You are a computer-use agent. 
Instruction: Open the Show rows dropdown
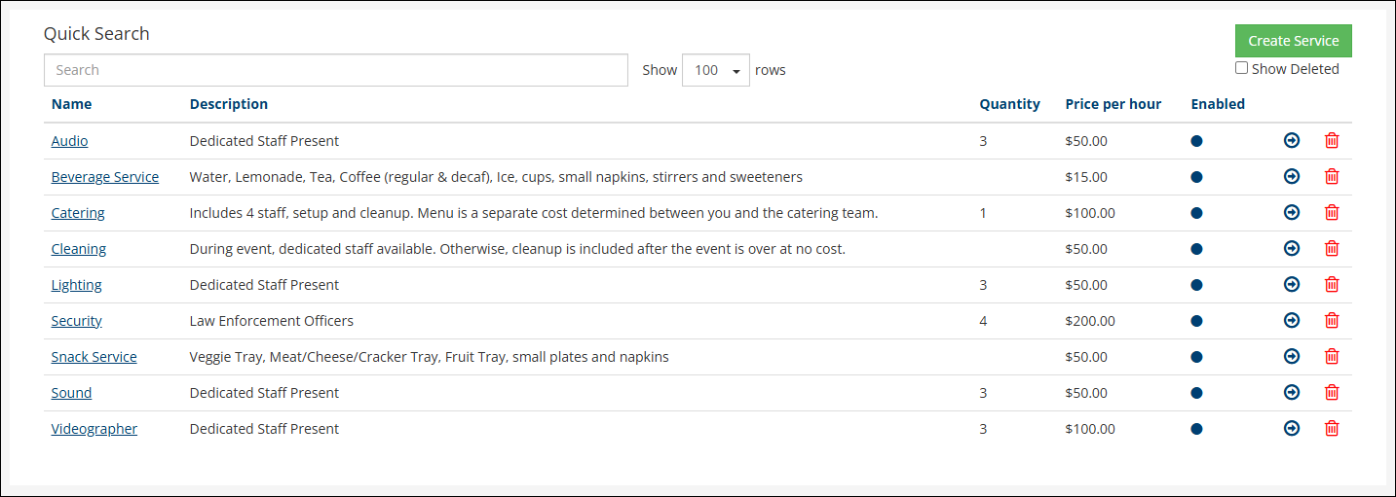715,70
